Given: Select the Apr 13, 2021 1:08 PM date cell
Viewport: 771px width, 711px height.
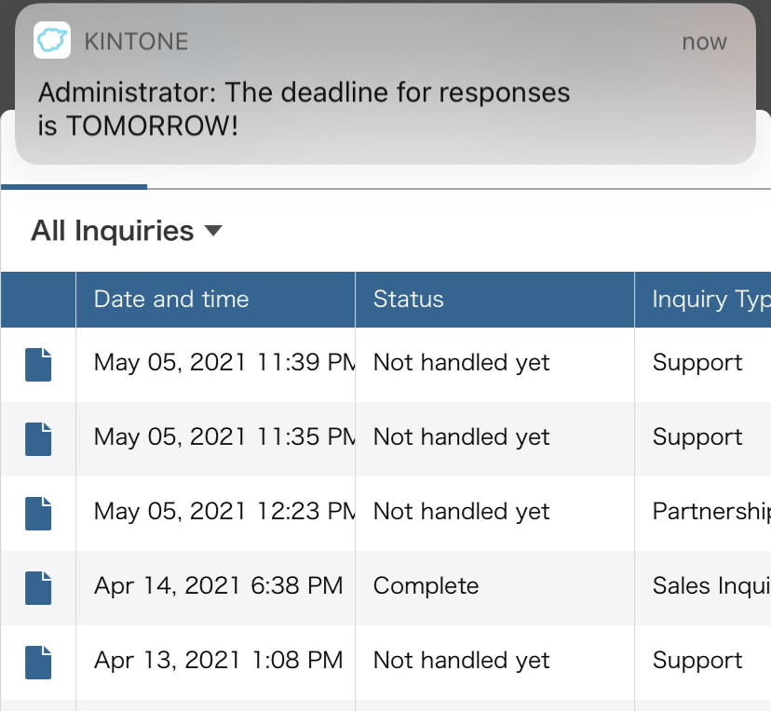Looking at the screenshot, I should click(x=218, y=661).
